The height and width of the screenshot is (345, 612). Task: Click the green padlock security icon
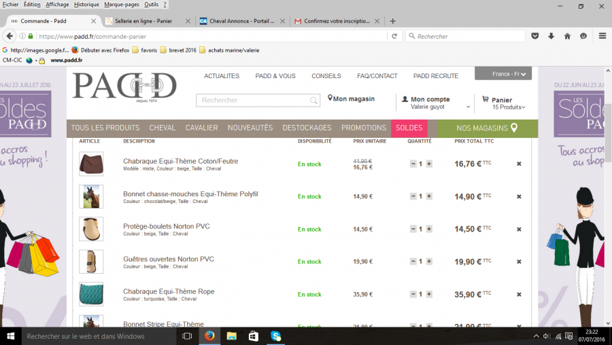(31, 36)
